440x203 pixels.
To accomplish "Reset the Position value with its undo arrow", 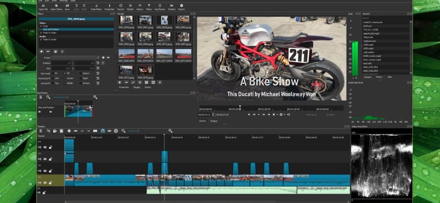I will point(98,63).
